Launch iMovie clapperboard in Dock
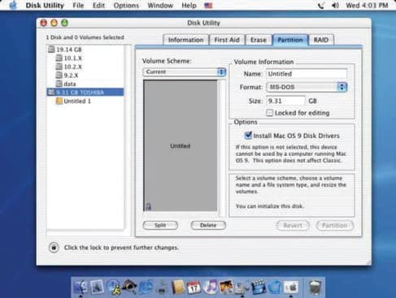The image size is (396, 298). 259,287
